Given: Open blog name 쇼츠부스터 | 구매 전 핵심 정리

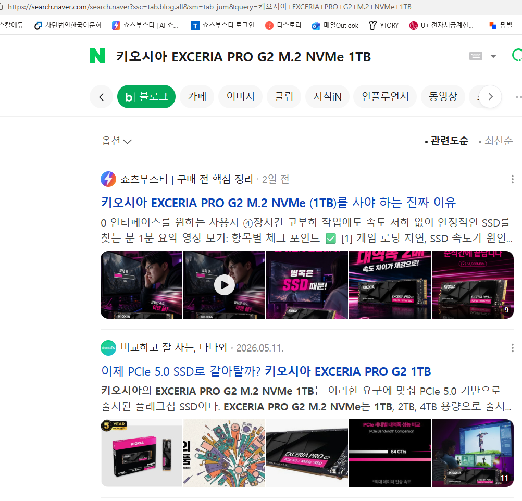Looking at the screenshot, I should point(187,180).
